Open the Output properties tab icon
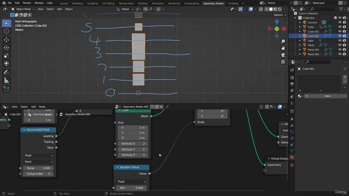The width and height of the screenshot is (349, 196). click(x=292, y=84)
